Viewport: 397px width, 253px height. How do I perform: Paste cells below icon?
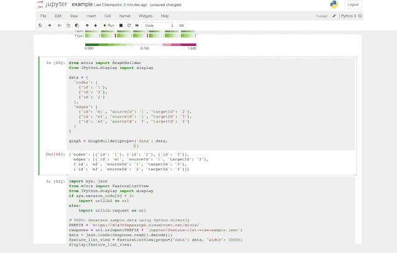(75, 25)
